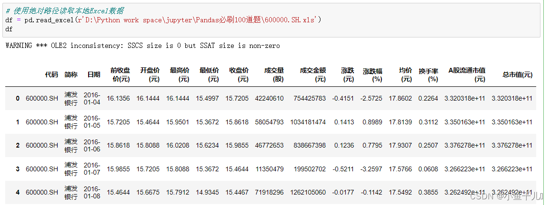Click the 开盘价(元) column header
Screen dimensions: 550x205
150,75
